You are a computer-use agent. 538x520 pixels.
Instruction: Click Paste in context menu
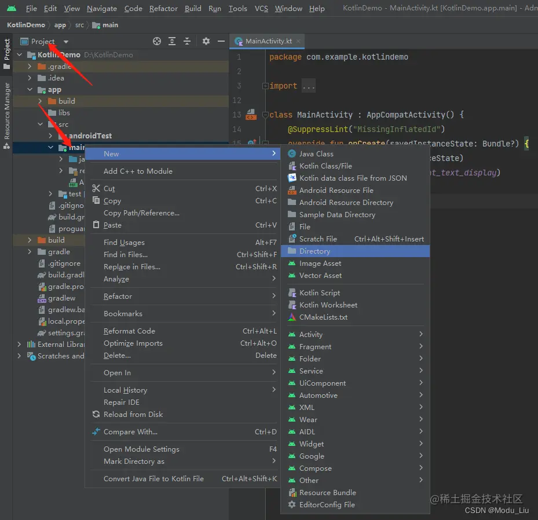183,225
